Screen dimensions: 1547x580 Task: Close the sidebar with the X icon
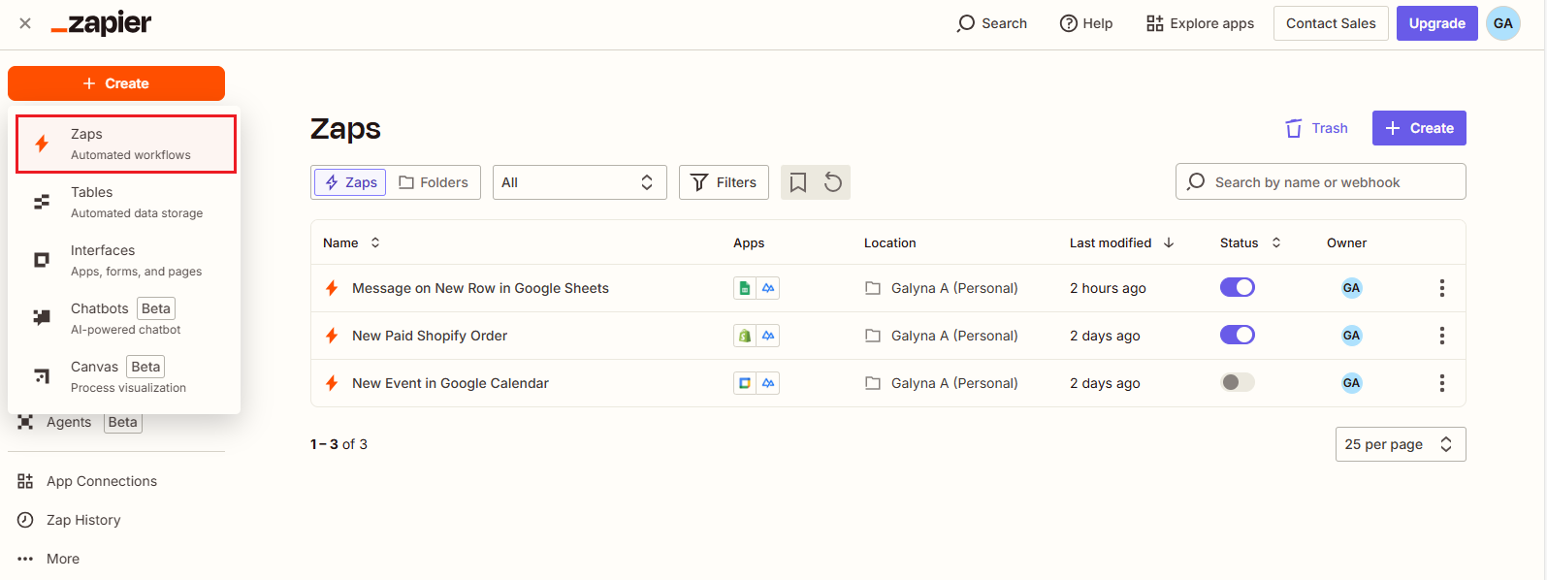(25, 23)
